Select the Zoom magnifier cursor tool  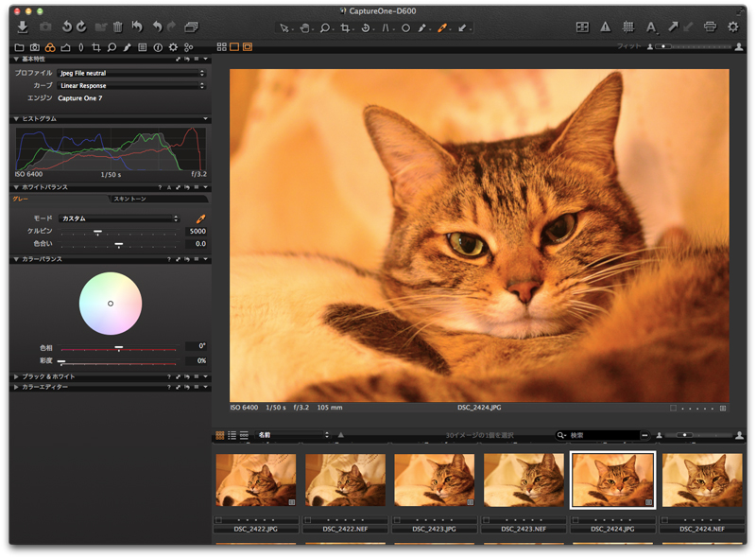(324, 28)
